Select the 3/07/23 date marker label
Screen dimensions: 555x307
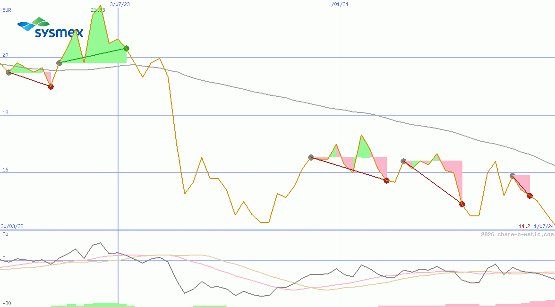120,4
